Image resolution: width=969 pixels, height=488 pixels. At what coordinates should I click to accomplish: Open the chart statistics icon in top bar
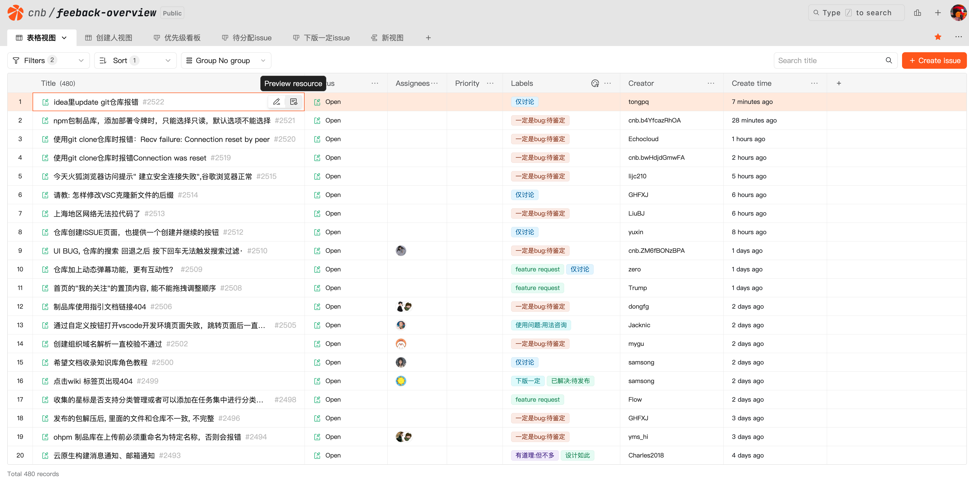917,13
